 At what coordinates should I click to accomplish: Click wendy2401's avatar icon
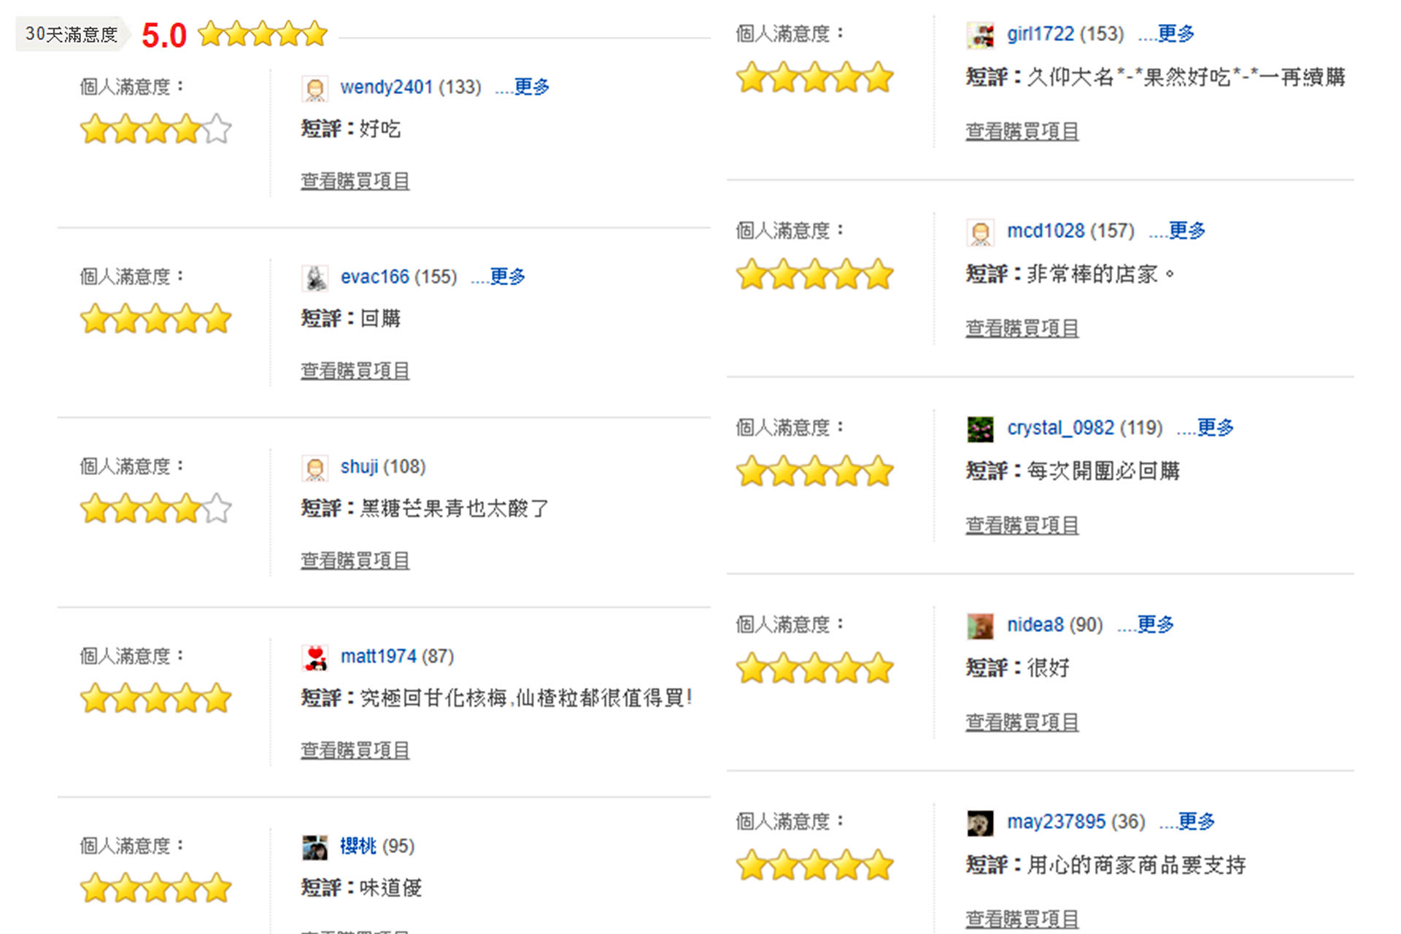(x=314, y=89)
